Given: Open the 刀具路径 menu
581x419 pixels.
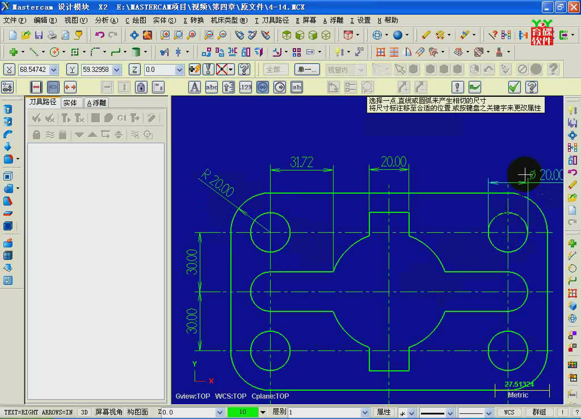Looking at the screenshot, I should coord(272,20).
